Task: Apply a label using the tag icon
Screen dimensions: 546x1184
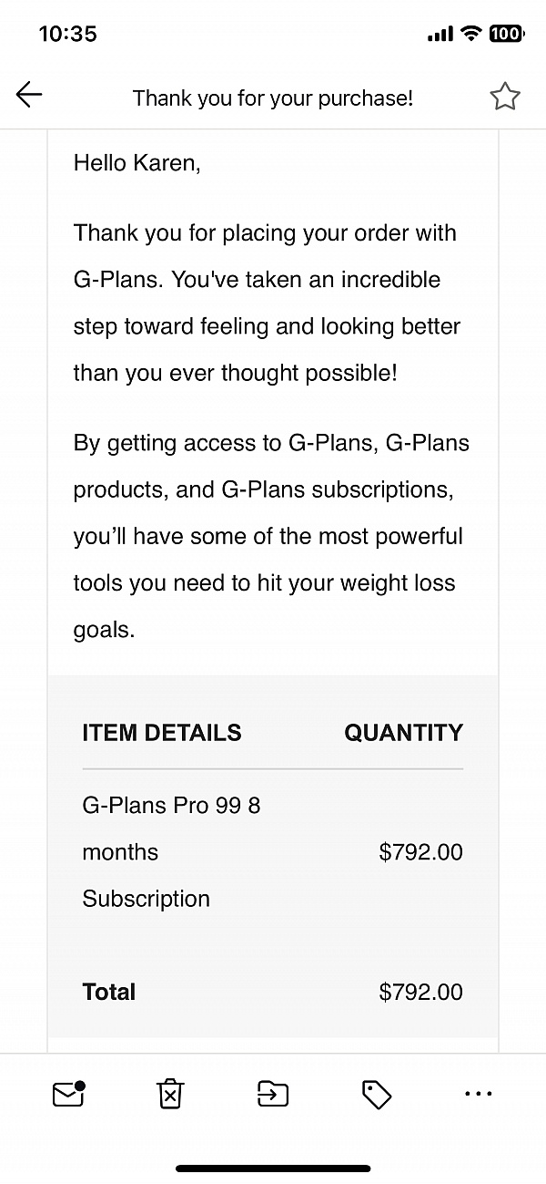Action: 377,1094
